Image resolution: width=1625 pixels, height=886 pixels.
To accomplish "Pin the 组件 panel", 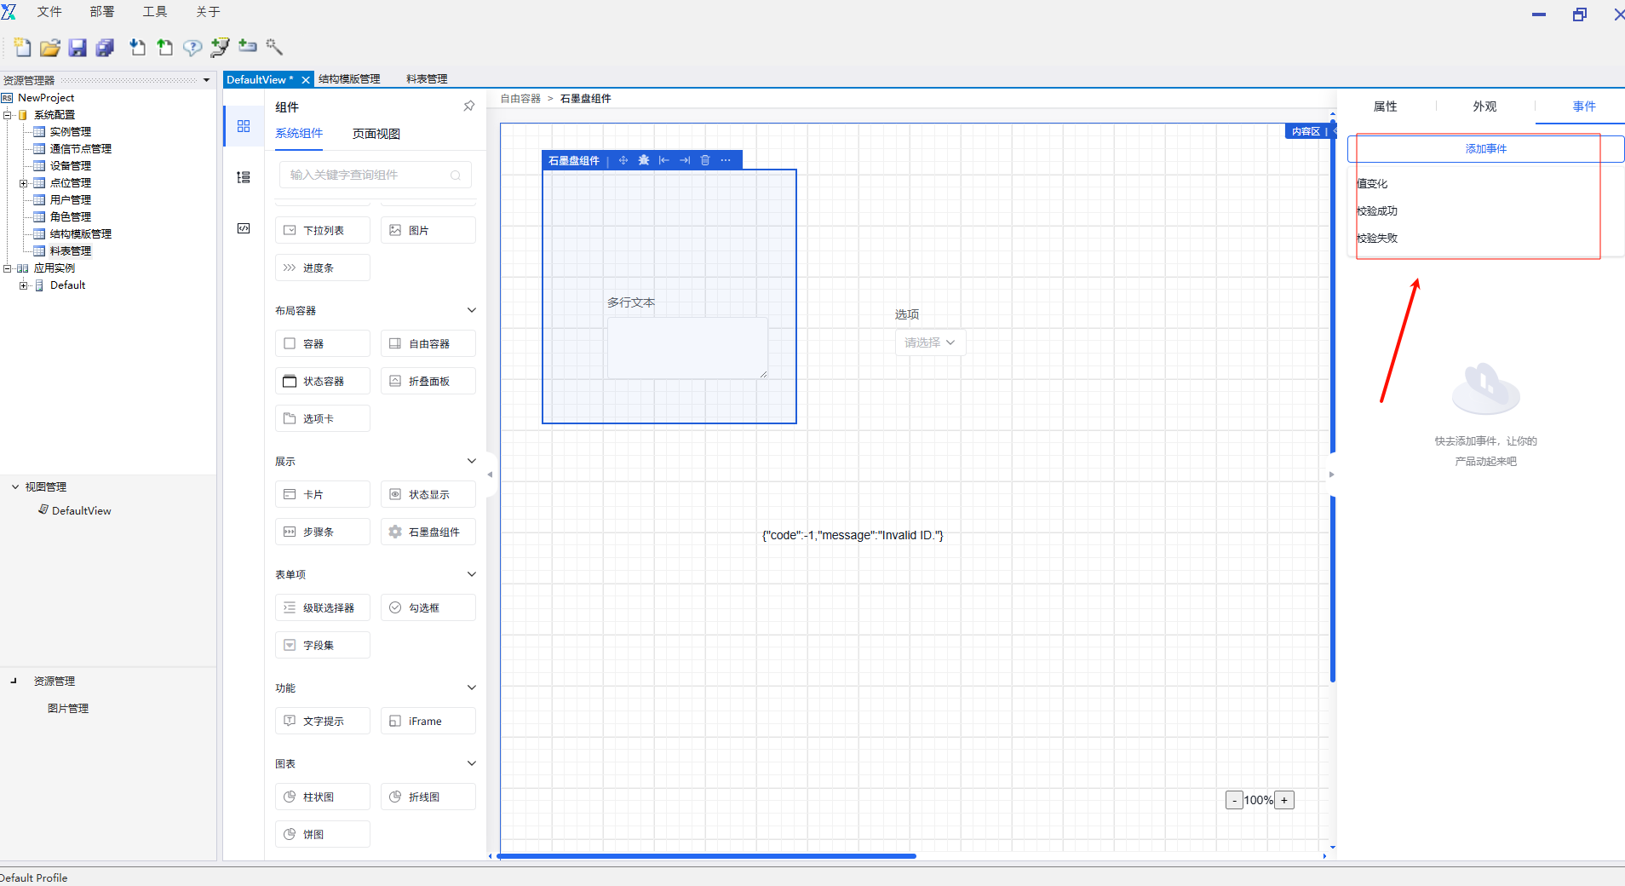I will click(x=468, y=106).
